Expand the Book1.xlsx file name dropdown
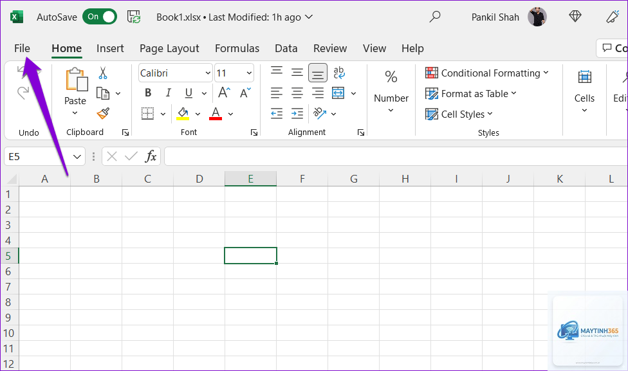 tap(309, 17)
